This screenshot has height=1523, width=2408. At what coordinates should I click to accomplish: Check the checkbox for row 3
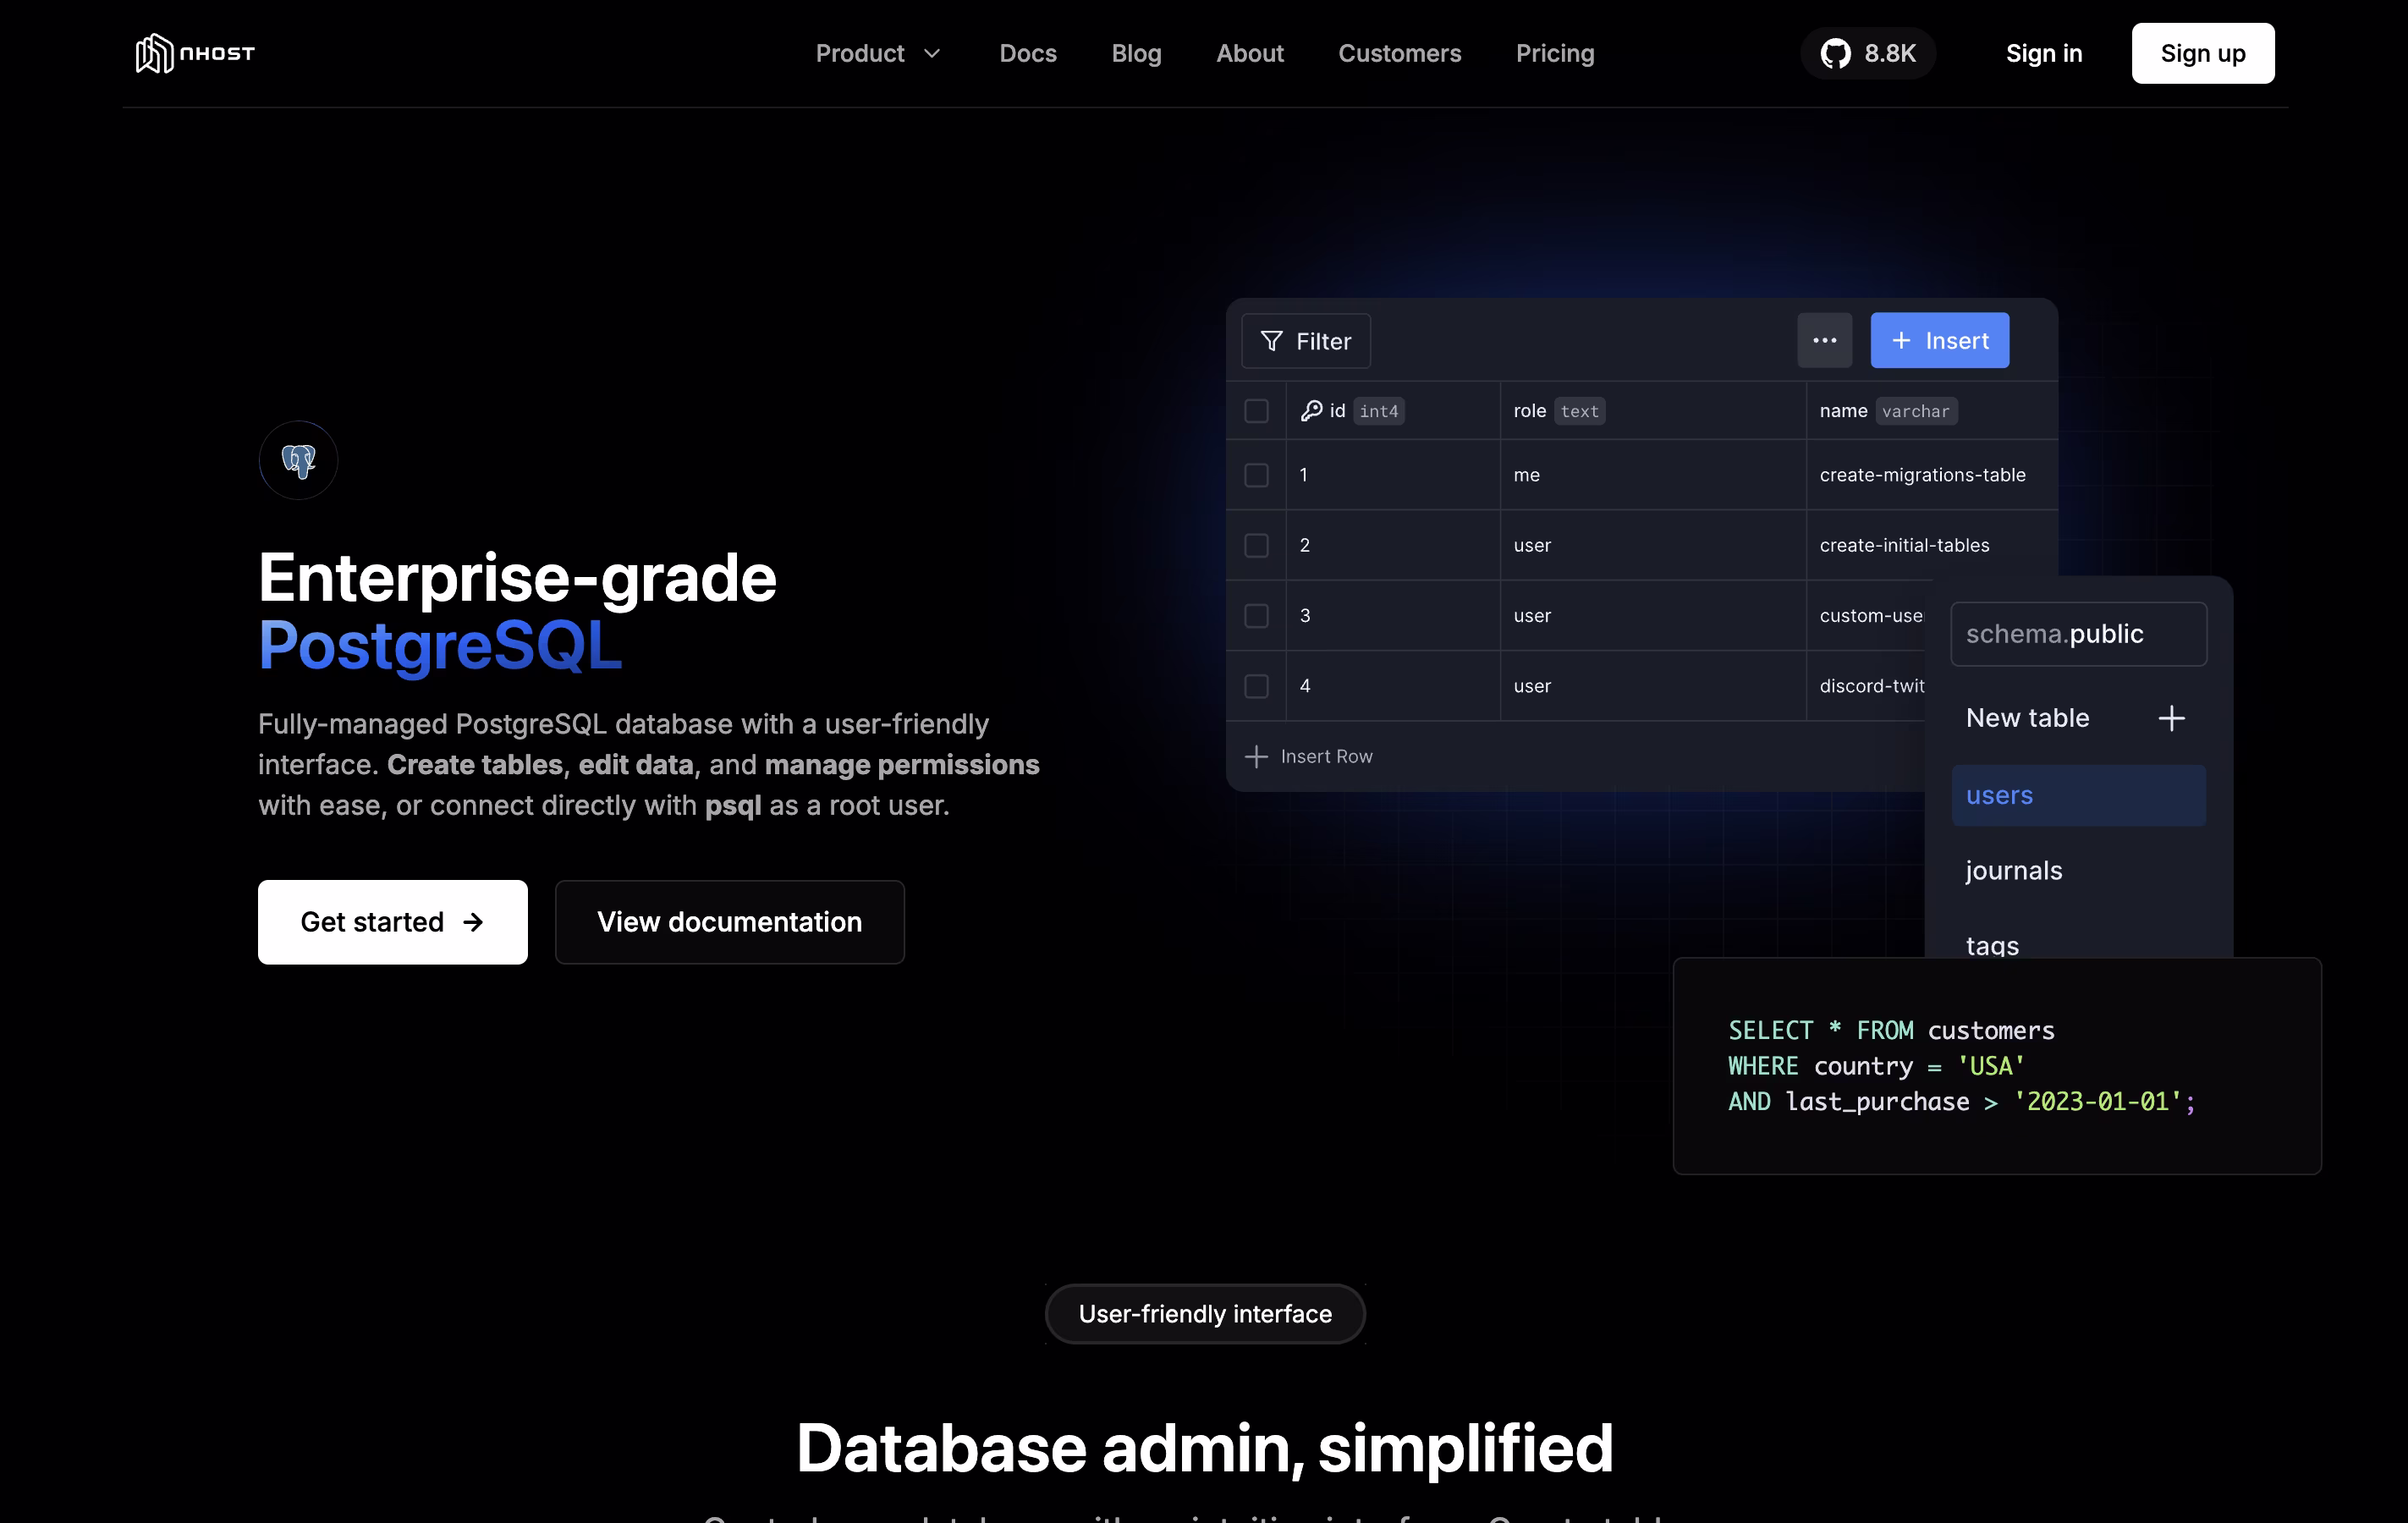1256,616
